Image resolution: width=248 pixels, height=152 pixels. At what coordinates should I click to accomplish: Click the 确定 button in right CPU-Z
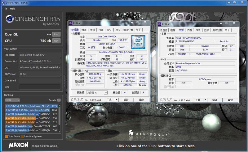pyautogui.click(x=230, y=100)
